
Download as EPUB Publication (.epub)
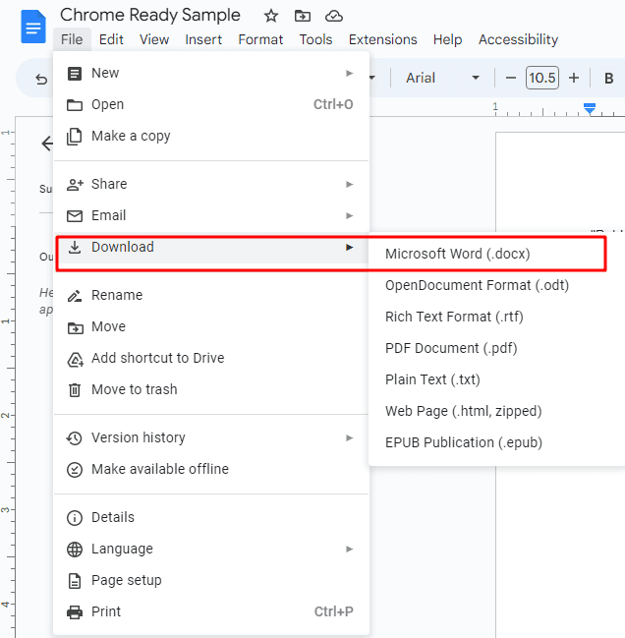pos(496,442)
